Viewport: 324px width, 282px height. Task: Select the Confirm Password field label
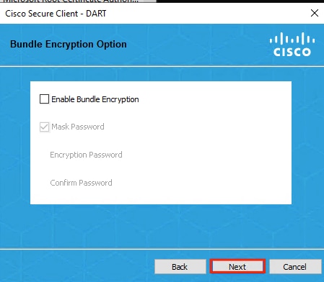click(x=81, y=183)
